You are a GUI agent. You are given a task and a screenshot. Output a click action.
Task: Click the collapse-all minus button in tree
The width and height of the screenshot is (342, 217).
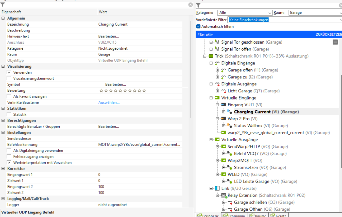coord(335,42)
